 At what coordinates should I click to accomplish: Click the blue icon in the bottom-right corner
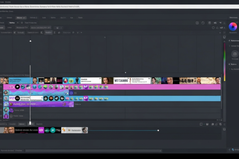pyautogui.click(x=233, y=150)
